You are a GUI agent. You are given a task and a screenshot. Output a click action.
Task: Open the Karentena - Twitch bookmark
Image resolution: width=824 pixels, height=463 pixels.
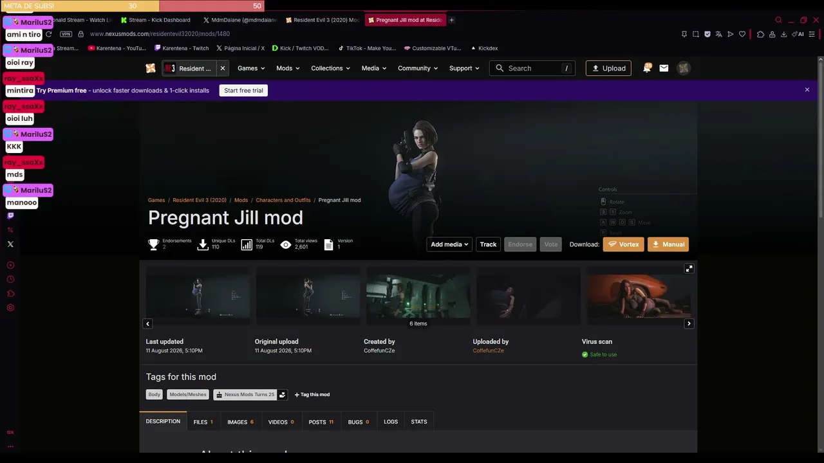pyautogui.click(x=182, y=48)
